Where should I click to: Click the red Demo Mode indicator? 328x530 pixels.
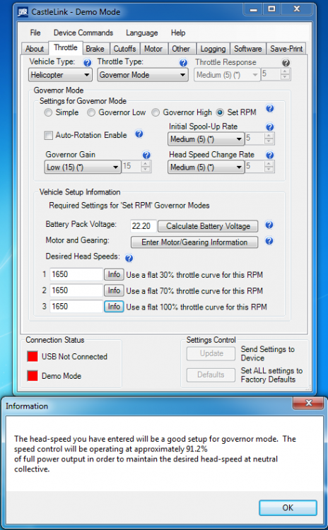pyautogui.click(x=33, y=376)
